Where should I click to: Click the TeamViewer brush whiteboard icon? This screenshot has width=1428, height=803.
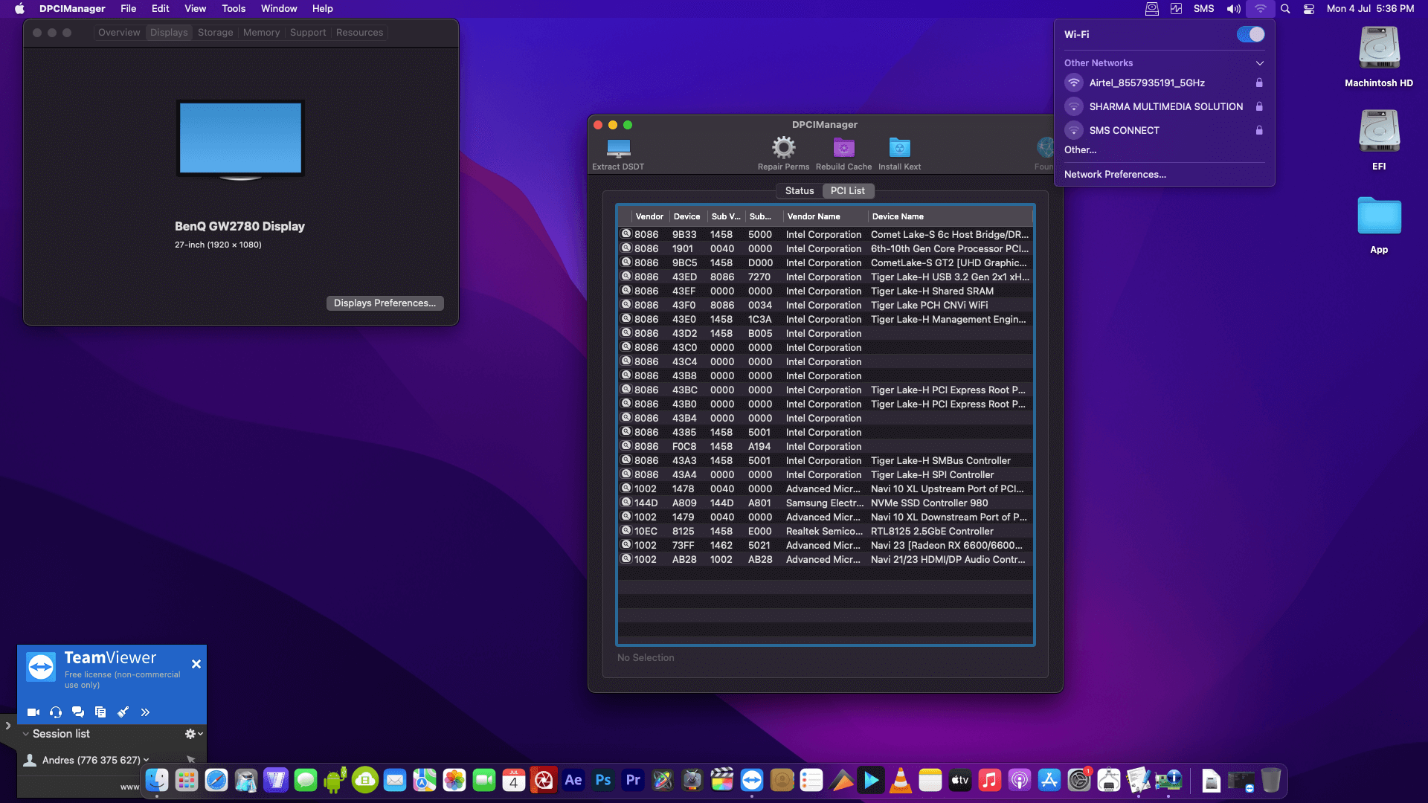point(123,712)
